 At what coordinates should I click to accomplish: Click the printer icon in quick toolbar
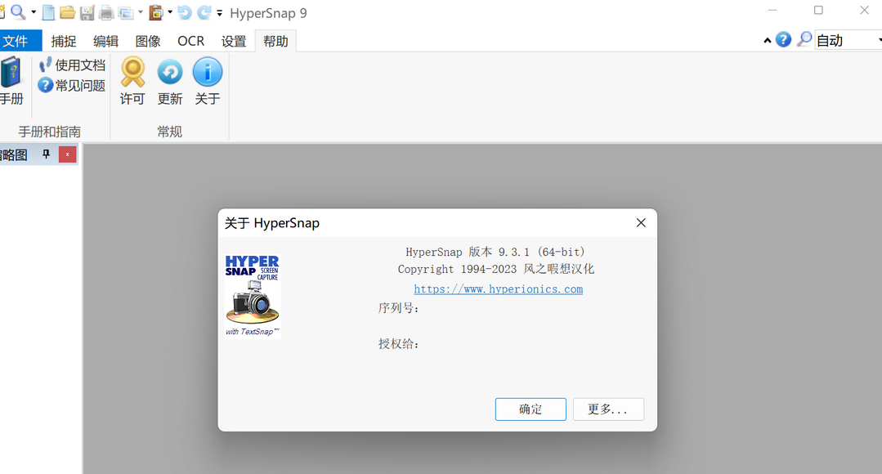coord(106,12)
